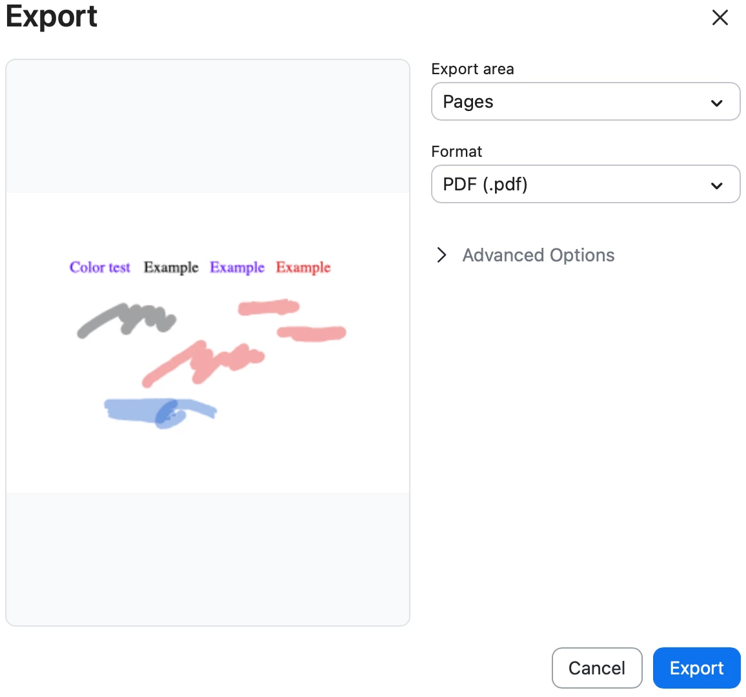
Task: Click the chevron arrow in Export area box
Action: point(716,103)
